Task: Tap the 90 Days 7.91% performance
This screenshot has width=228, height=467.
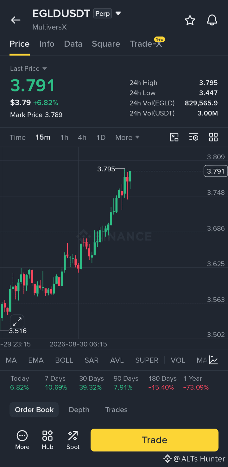Action: click(126, 383)
